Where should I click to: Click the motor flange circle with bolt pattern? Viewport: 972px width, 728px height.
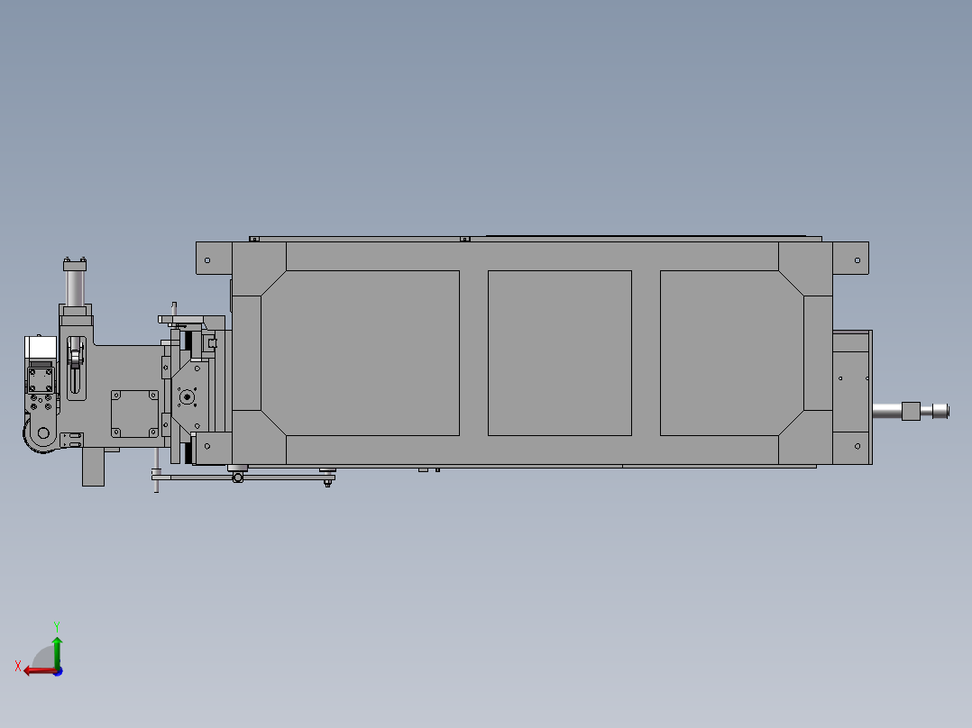coord(187,396)
